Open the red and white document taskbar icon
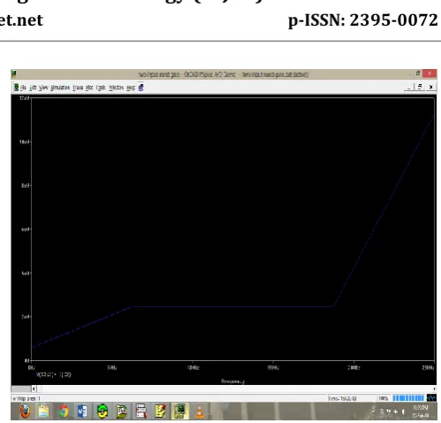Viewport: 441px width, 423px height. pyautogui.click(x=141, y=411)
